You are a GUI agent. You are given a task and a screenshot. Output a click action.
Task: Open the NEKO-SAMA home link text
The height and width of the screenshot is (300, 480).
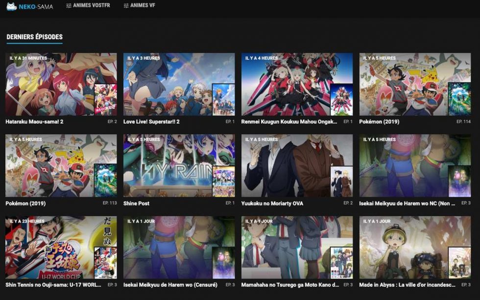coord(36,6)
